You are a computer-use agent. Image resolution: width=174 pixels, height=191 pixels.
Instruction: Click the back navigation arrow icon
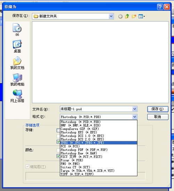coord(120,16)
